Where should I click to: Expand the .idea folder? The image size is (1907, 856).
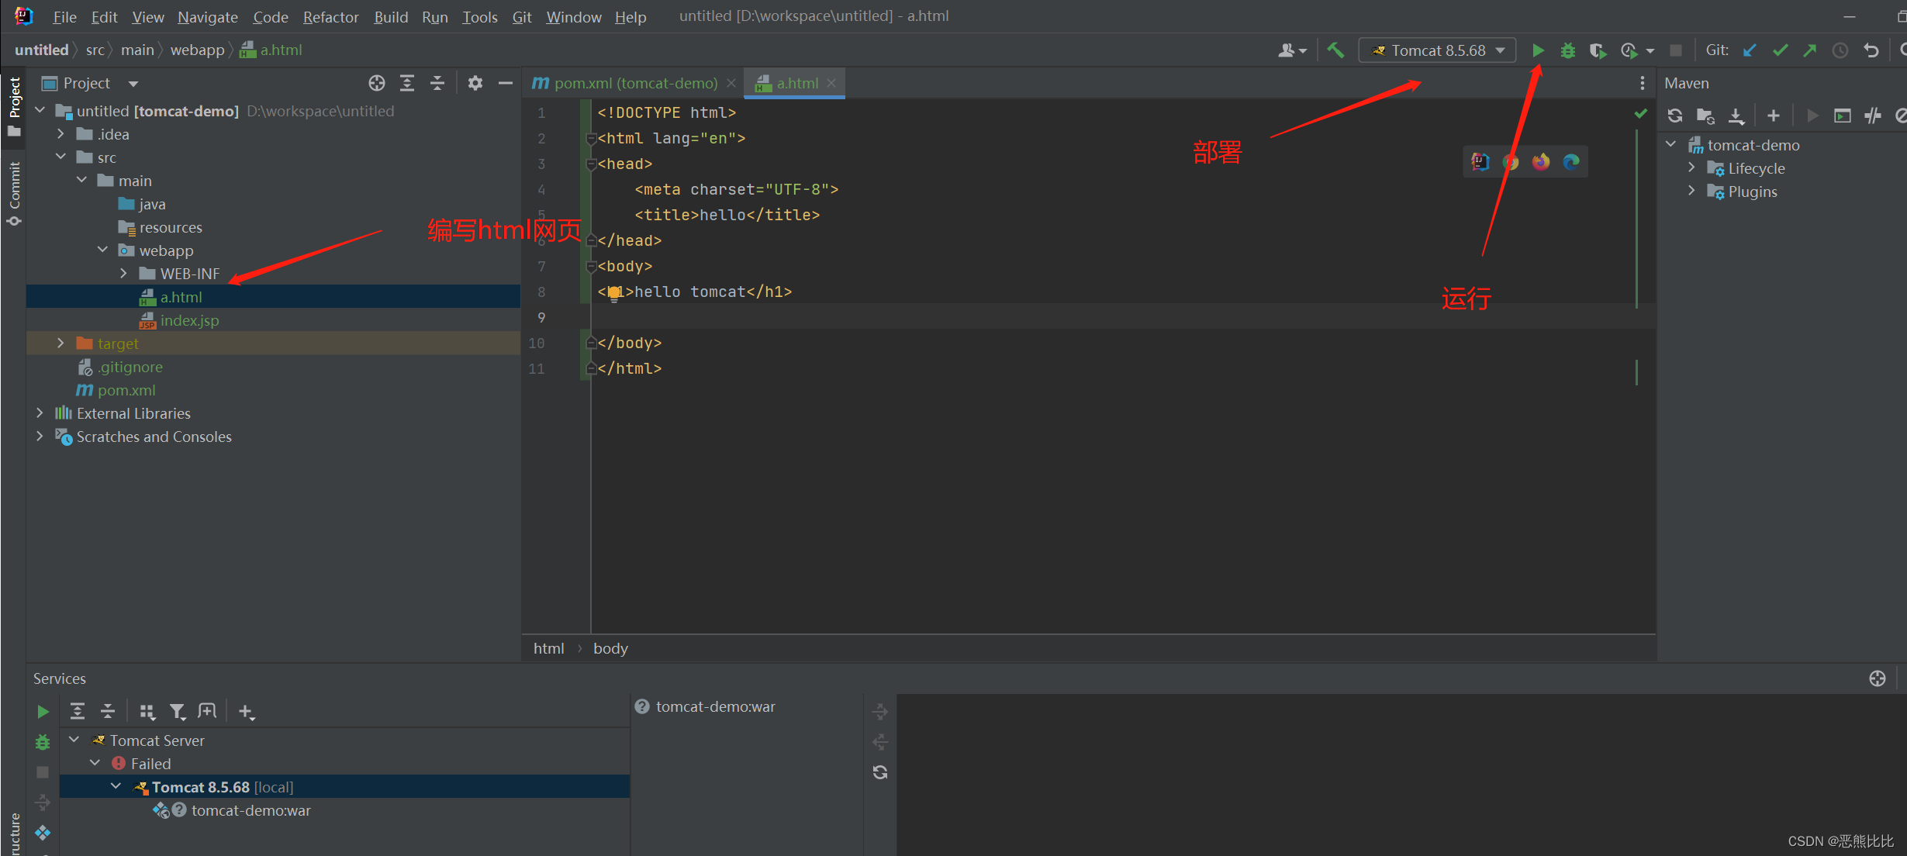61,134
